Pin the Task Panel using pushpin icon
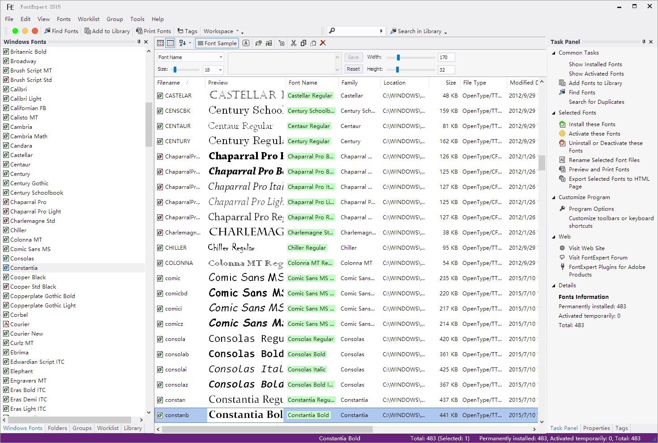 [644, 42]
